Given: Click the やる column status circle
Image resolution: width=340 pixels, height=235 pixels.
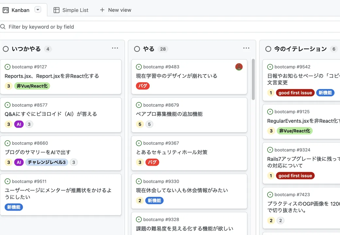Looking at the screenshot, I should (x=137, y=49).
